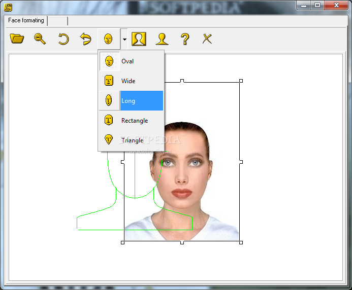Click the rotate circular arrow icon
The height and width of the screenshot is (290, 352).
(63, 39)
